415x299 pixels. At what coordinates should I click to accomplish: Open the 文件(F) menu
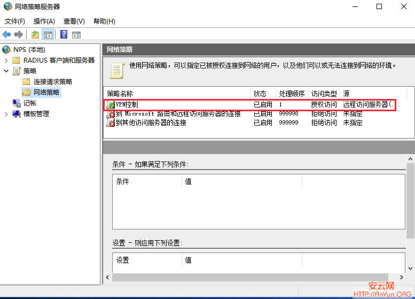point(15,21)
